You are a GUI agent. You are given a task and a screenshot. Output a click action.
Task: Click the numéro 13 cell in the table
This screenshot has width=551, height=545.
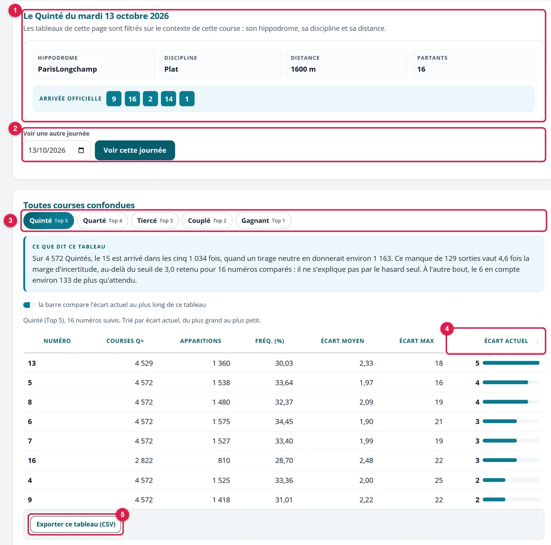(x=32, y=363)
